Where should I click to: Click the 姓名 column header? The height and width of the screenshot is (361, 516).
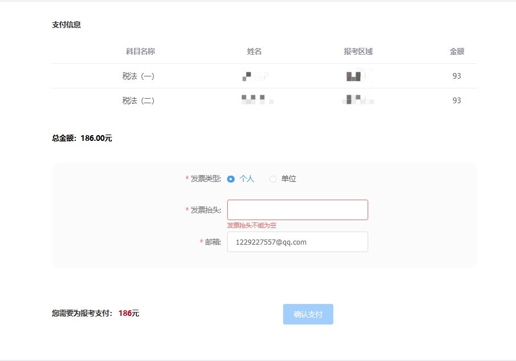point(254,51)
